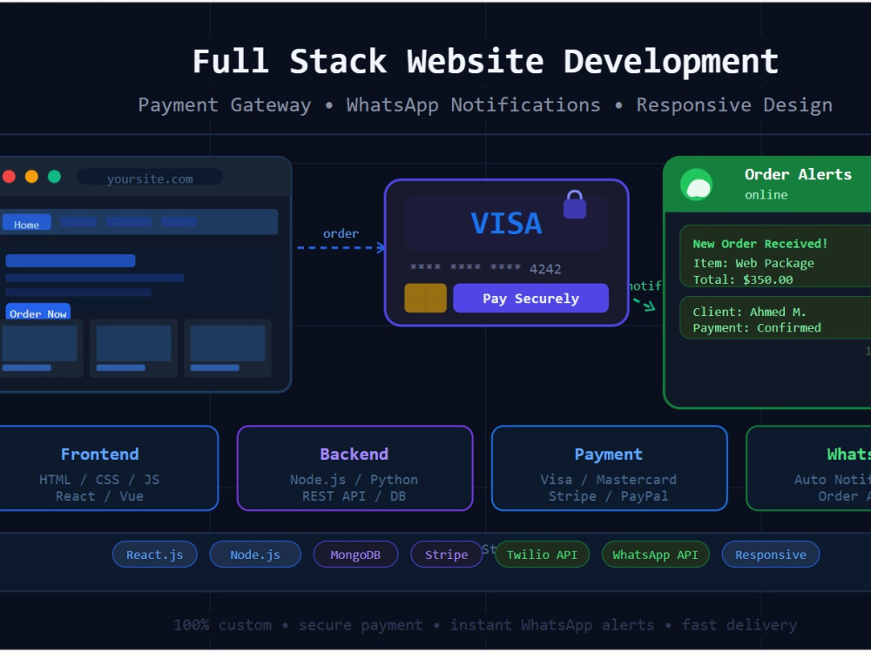Click the Responsive tag pill
Viewport: 871px width, 653px height.
point(771,554)
